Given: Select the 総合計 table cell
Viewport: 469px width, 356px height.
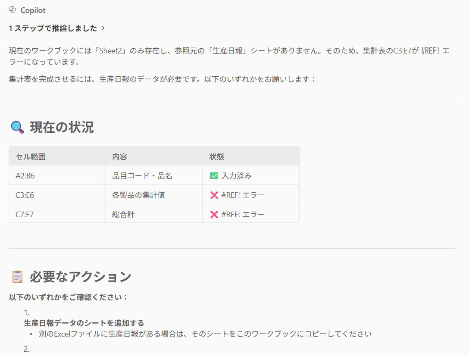Looking at the screenshot, I should click(123, 214).
